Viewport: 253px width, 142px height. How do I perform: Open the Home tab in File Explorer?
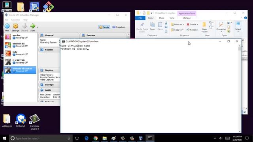coord(151,18)
